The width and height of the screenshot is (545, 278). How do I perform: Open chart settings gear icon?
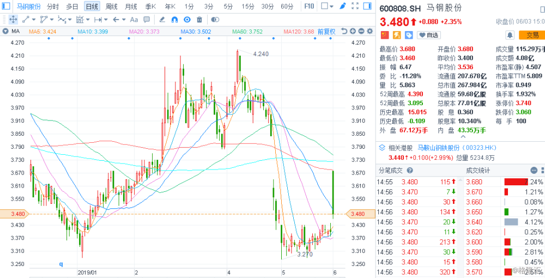click(x=370, y=31)
